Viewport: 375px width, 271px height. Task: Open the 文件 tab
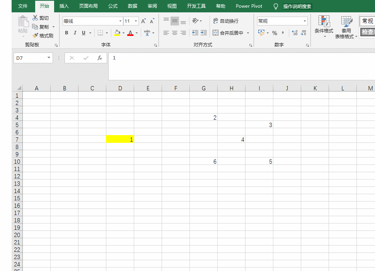click(x=23, y=6)
